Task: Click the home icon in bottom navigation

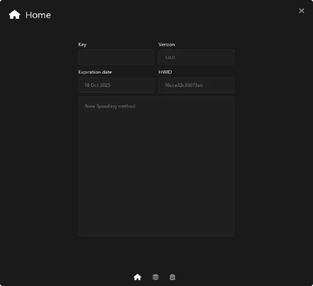Action: click(x=137, y=277)
